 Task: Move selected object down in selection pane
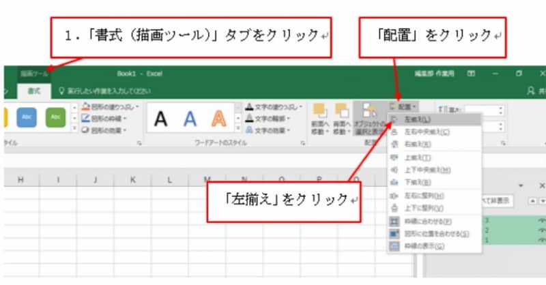(x=542, y=201)
